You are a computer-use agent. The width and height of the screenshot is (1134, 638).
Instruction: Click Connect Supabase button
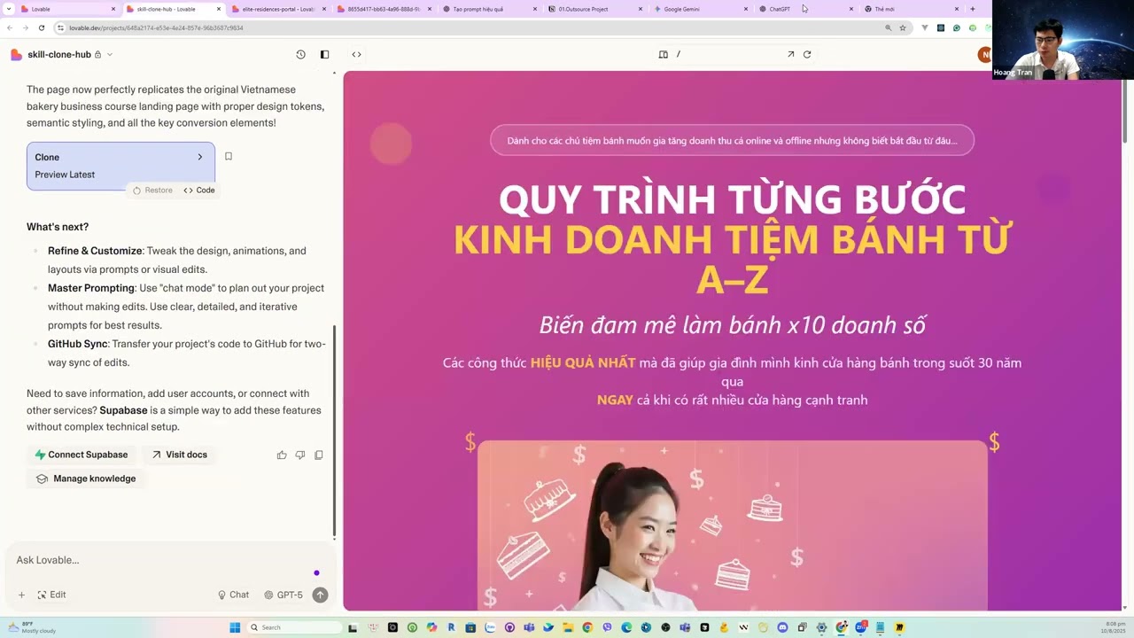81,455
